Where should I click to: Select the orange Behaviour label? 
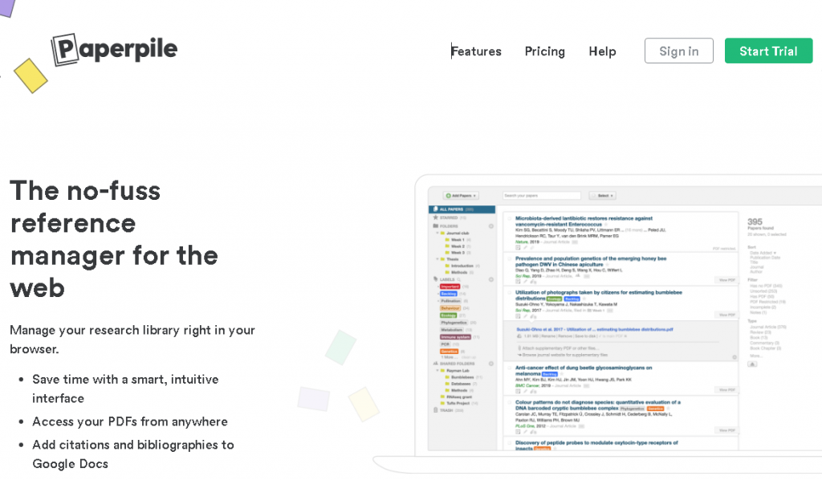[450, 308]
